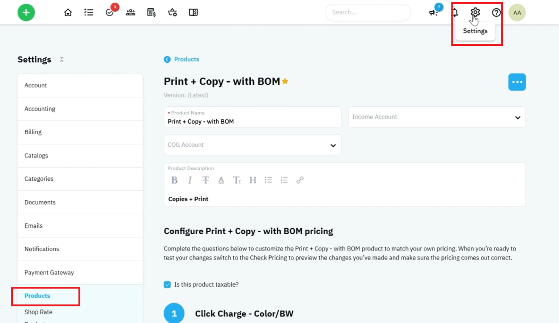Click step 1 circle for Click Charge
559x323 pixels.
[x=174, y=313]
